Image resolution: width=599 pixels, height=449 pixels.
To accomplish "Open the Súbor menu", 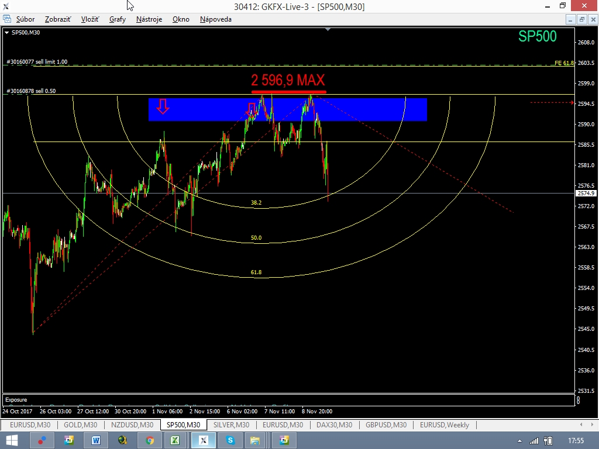I will pos(25,19).
